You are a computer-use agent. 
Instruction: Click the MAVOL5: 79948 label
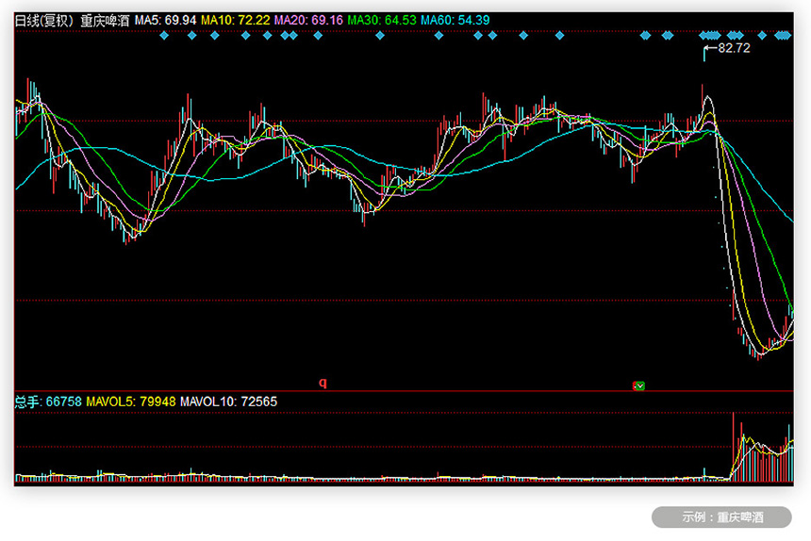pyautogui.click(x=131, y=402)
